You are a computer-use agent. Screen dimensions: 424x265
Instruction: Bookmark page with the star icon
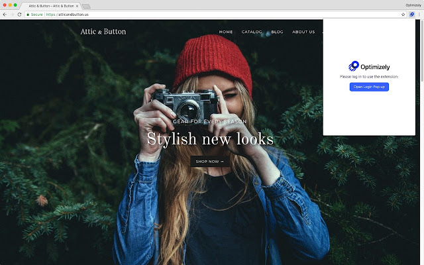point(403,15)
